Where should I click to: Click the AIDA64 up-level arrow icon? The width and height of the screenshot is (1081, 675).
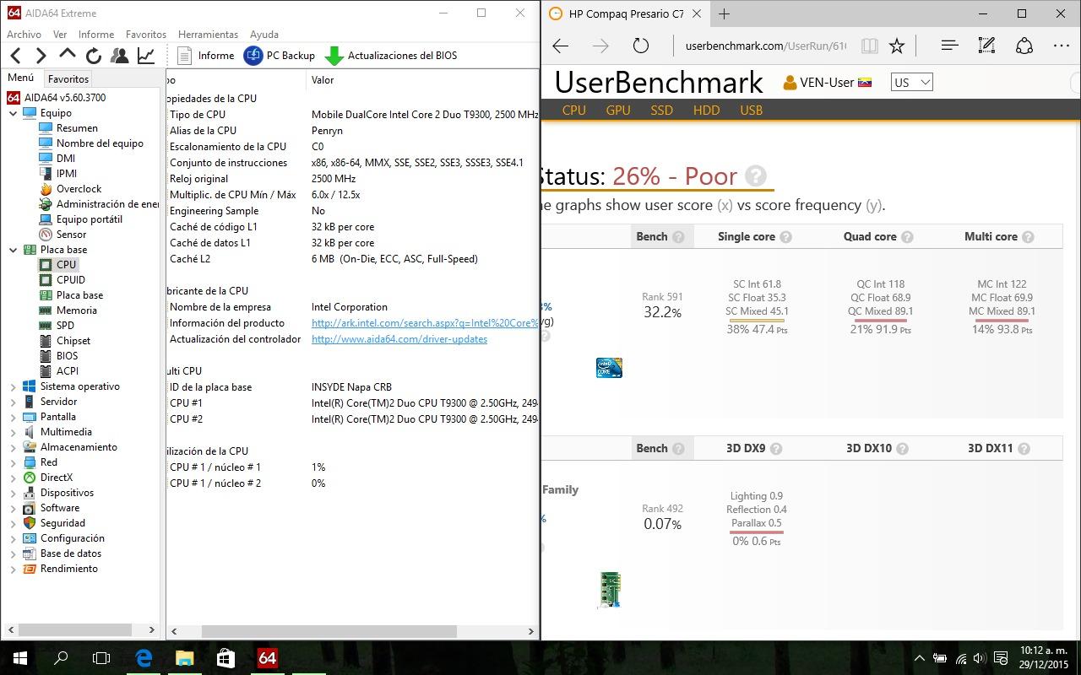point(68,56)
